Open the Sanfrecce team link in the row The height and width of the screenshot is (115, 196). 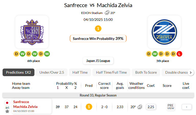(x=21, y=102)
